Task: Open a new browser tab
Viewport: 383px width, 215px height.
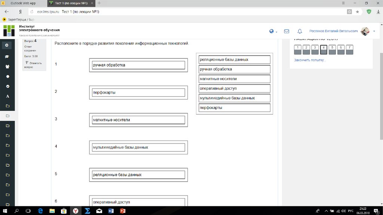Action: click(99, 3)
